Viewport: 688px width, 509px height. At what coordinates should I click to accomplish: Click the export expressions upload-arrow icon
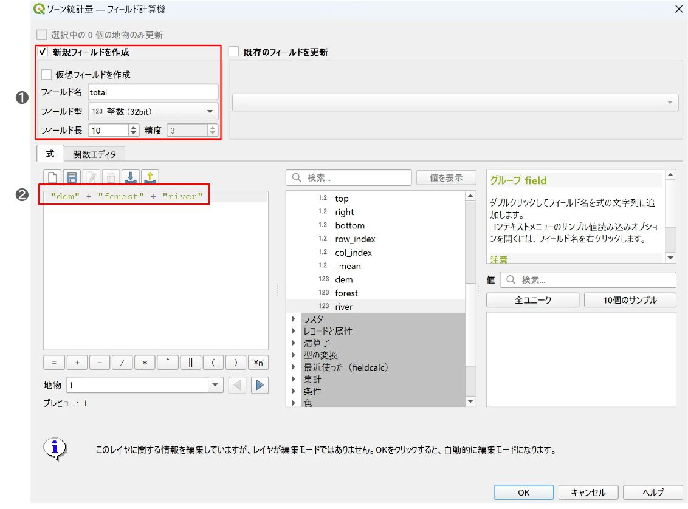tap(150, 177)
